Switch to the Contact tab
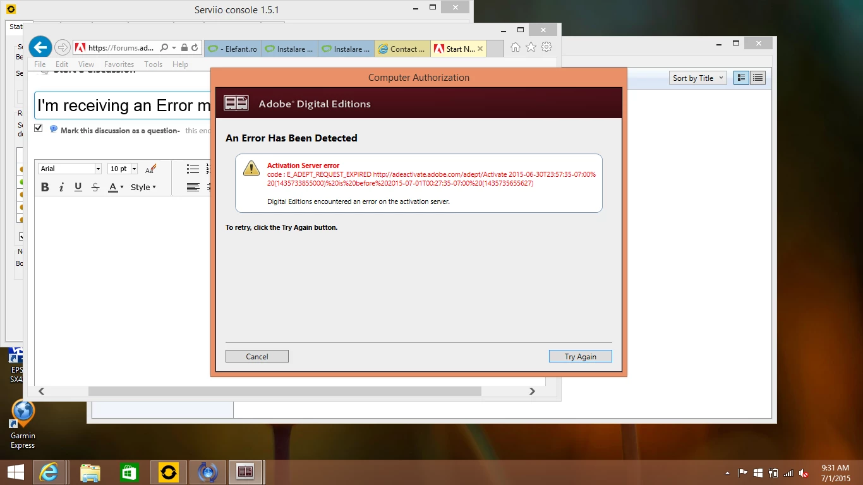 [x=402, y=49]
